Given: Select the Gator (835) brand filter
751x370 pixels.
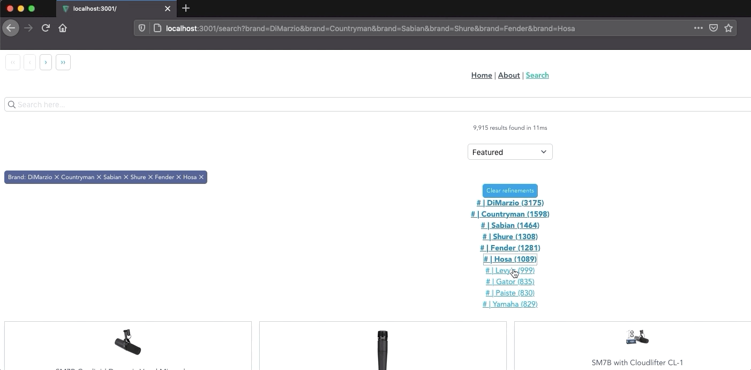Looking at the screenshot, I should 510,282.
